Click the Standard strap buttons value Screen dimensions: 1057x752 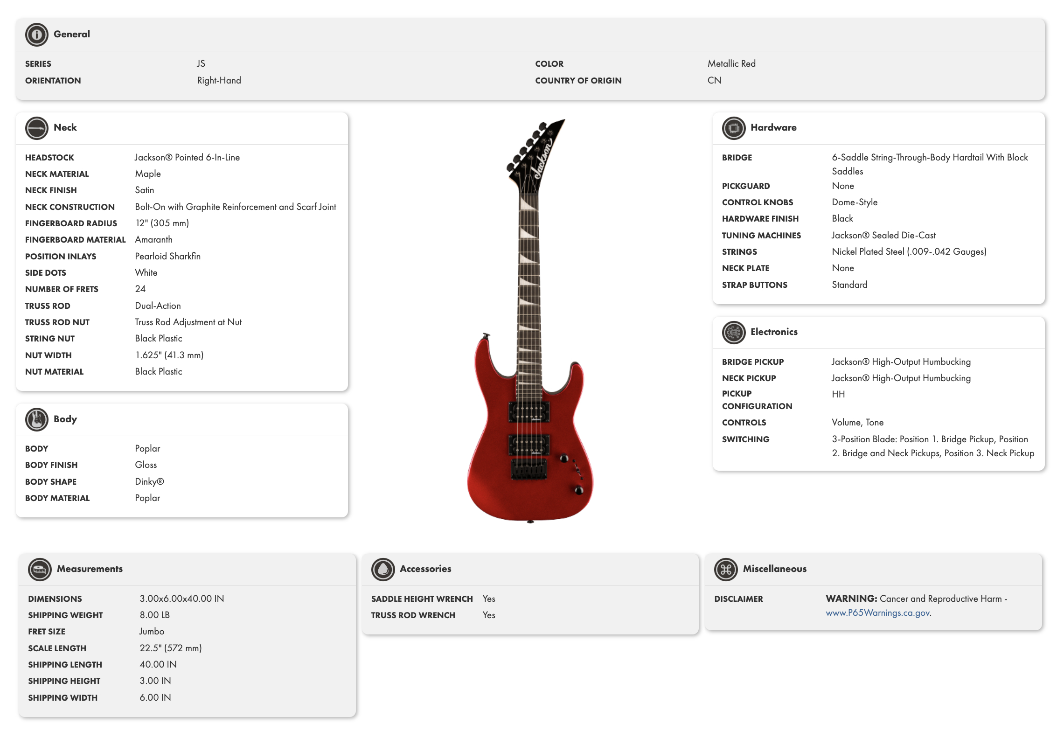(849, 285)
